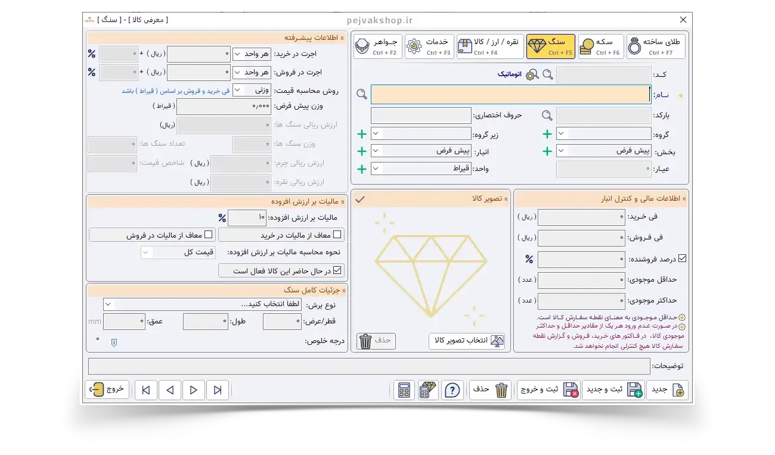This screenshot has width=775, height=455.
Task: Click the magnifier next to the name field
Action: pyautogui.click(x=361, y=94)
